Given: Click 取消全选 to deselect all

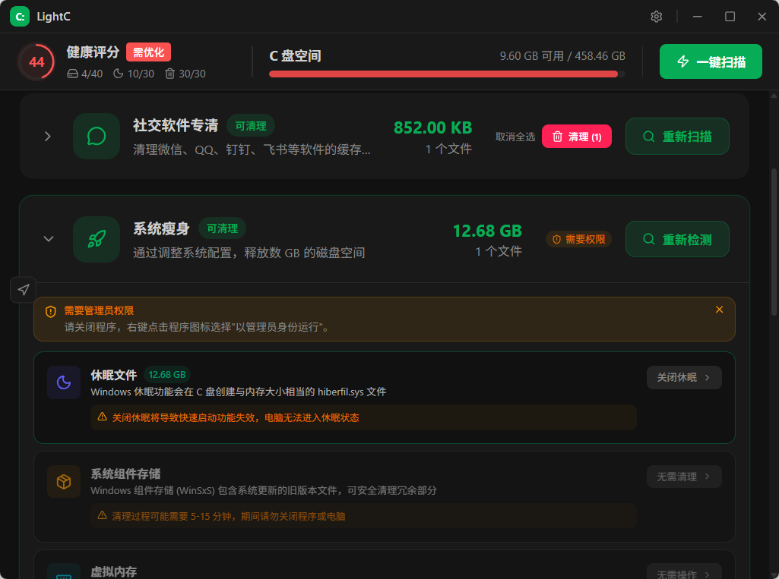Looking at the screenshot, I should click(515, 137).
